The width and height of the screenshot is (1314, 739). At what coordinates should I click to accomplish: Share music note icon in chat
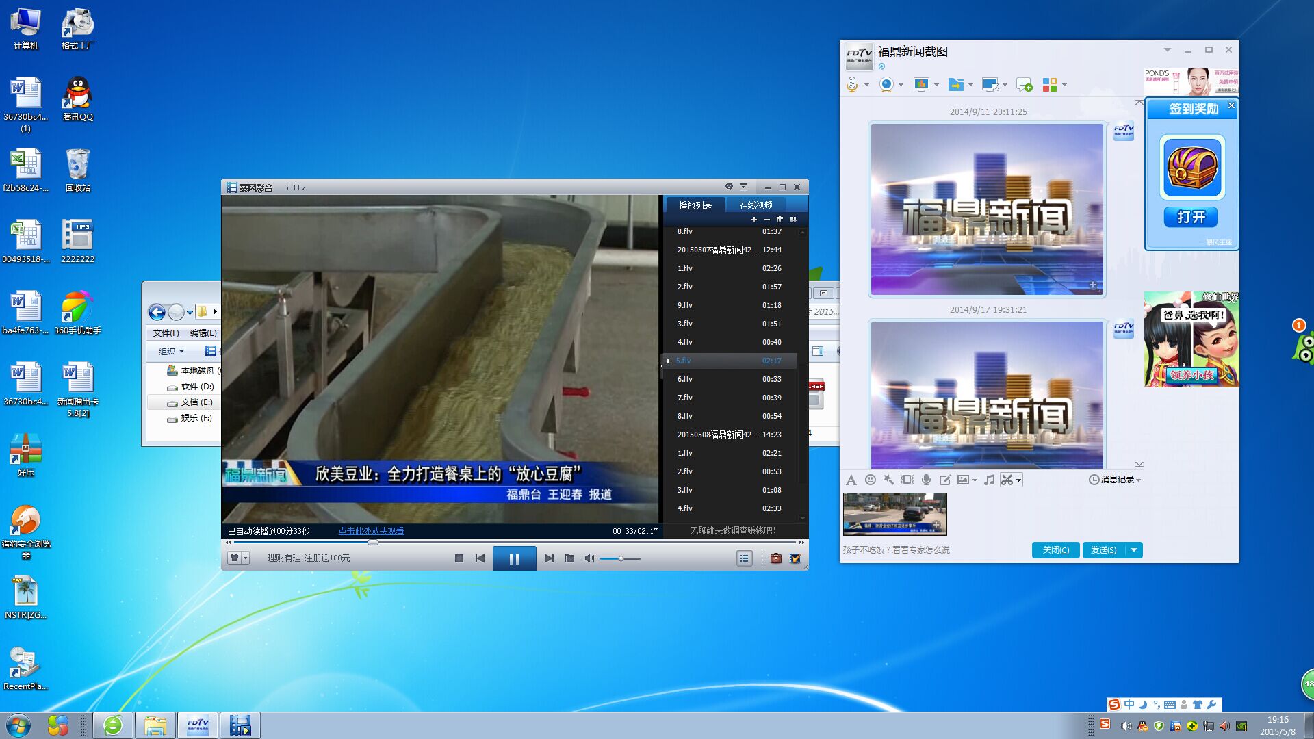point(989,480)
